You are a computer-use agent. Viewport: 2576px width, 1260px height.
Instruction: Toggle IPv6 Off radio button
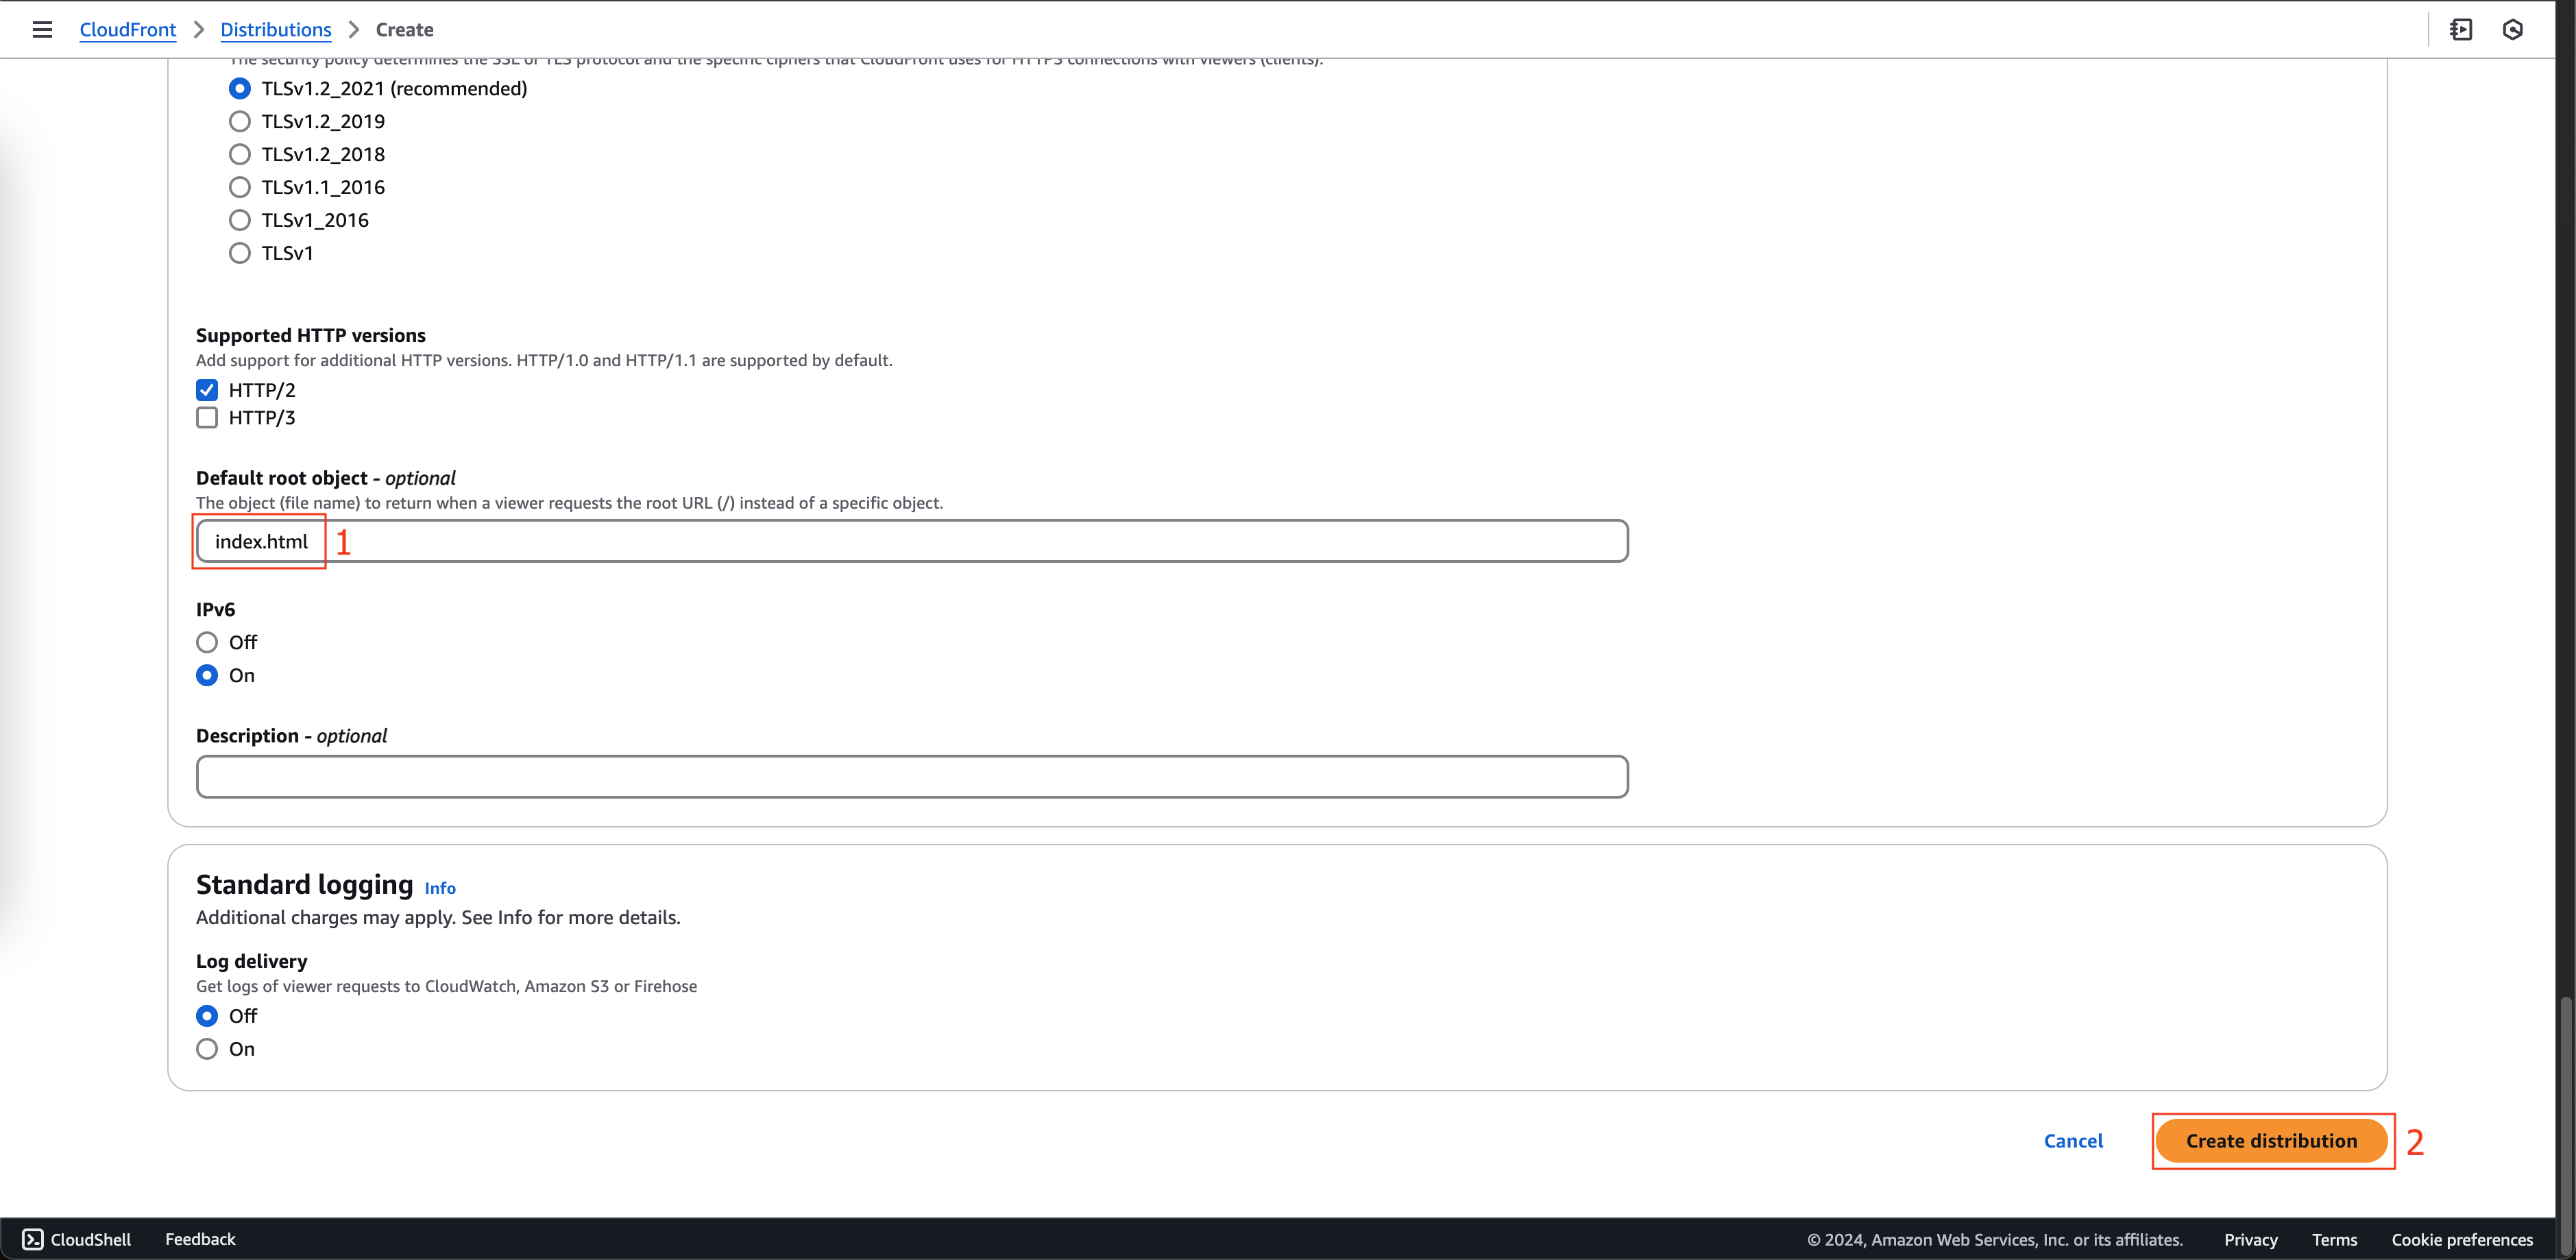(208, 642)
